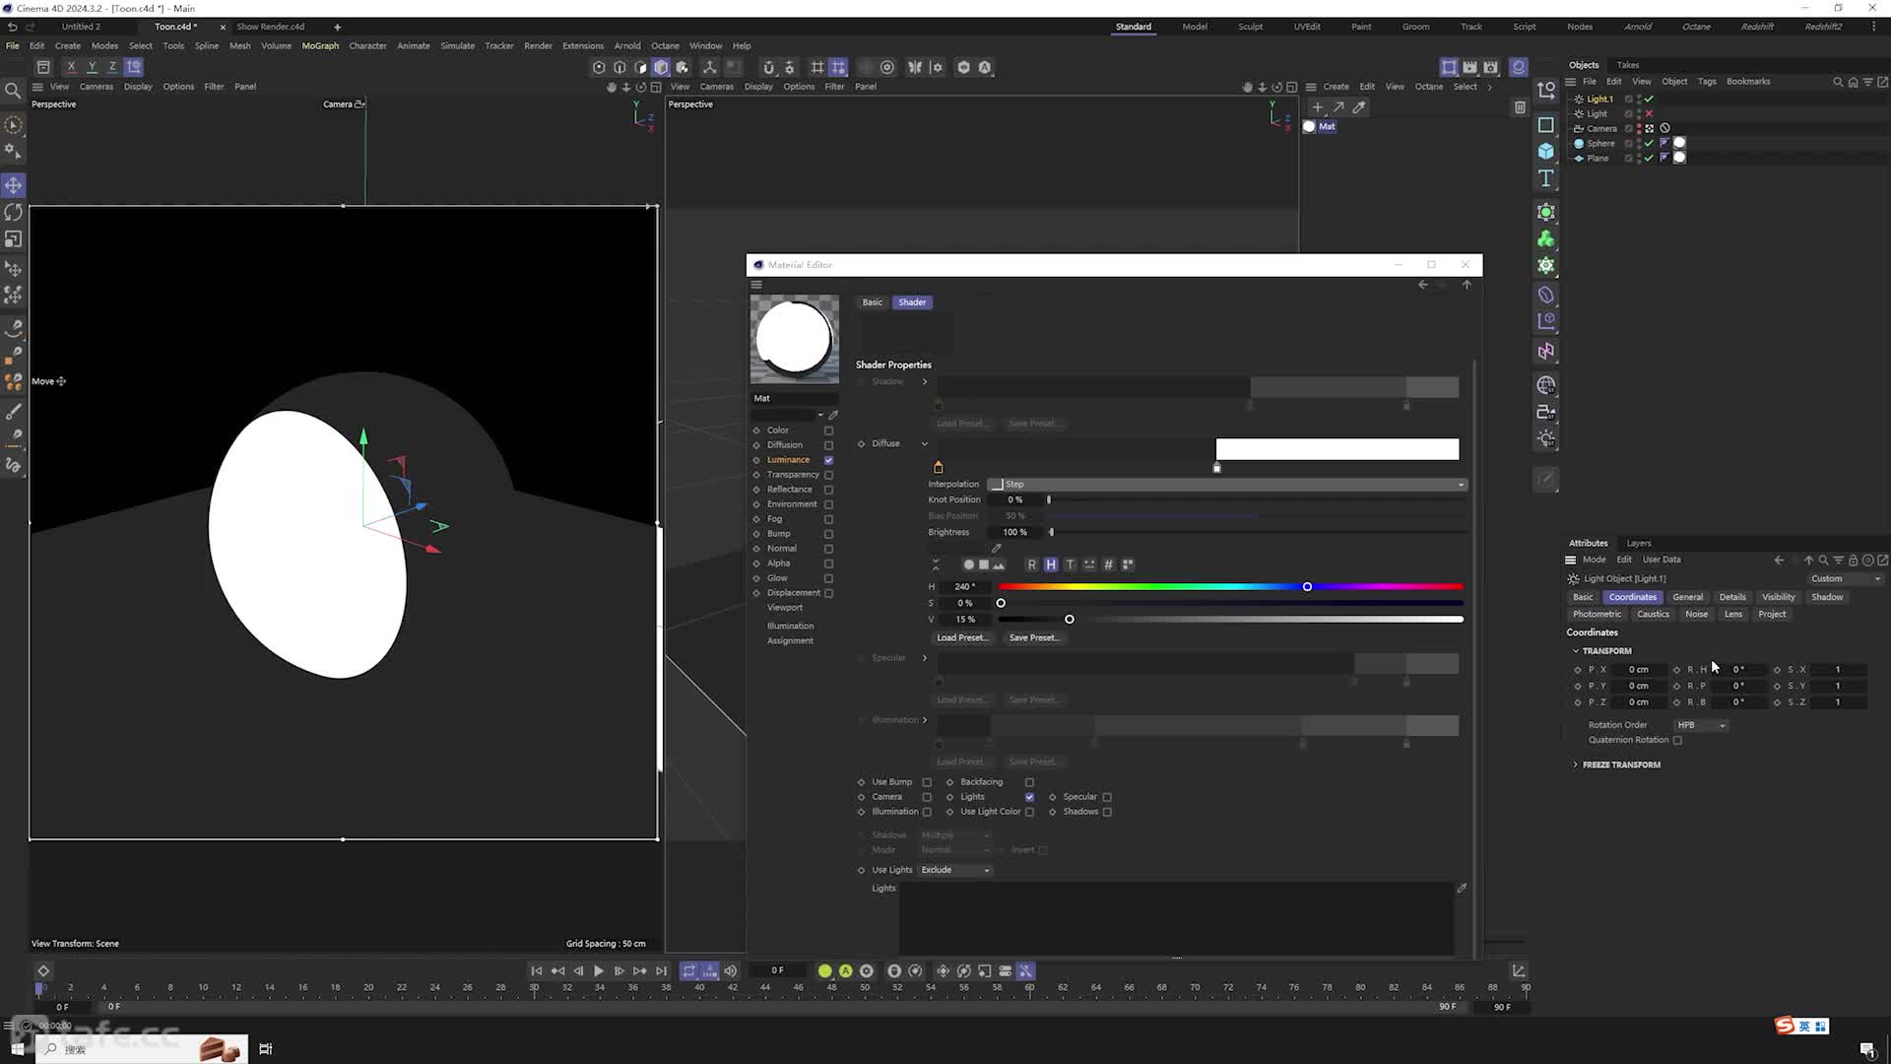The height and width of the screenshot is (1064, 1891).
Task: Adjust the Value slider handle
Action: 1070,620
